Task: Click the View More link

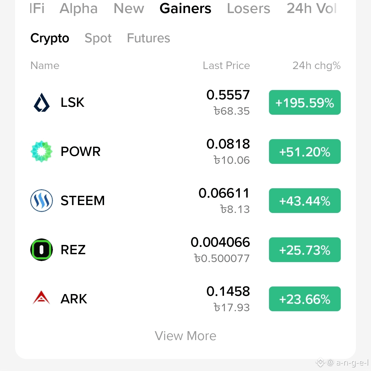Action: pos(185,336)
